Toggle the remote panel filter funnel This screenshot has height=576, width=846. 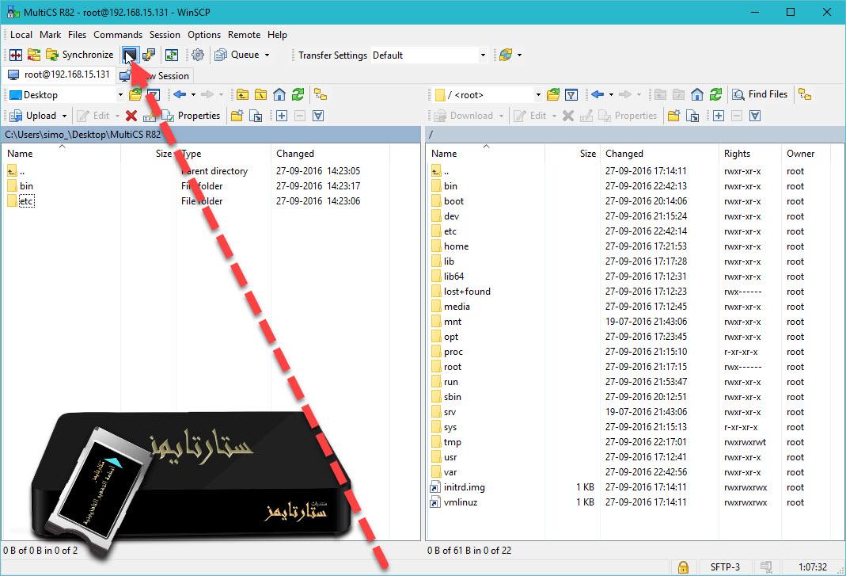(572, 93)
